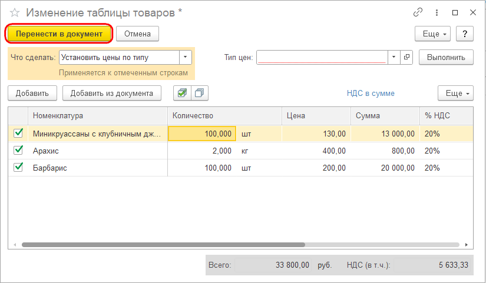This screenshot has height=283, width=486.
Task: Click quantity 2,000 in Арахис row
Action: point(202,151)
